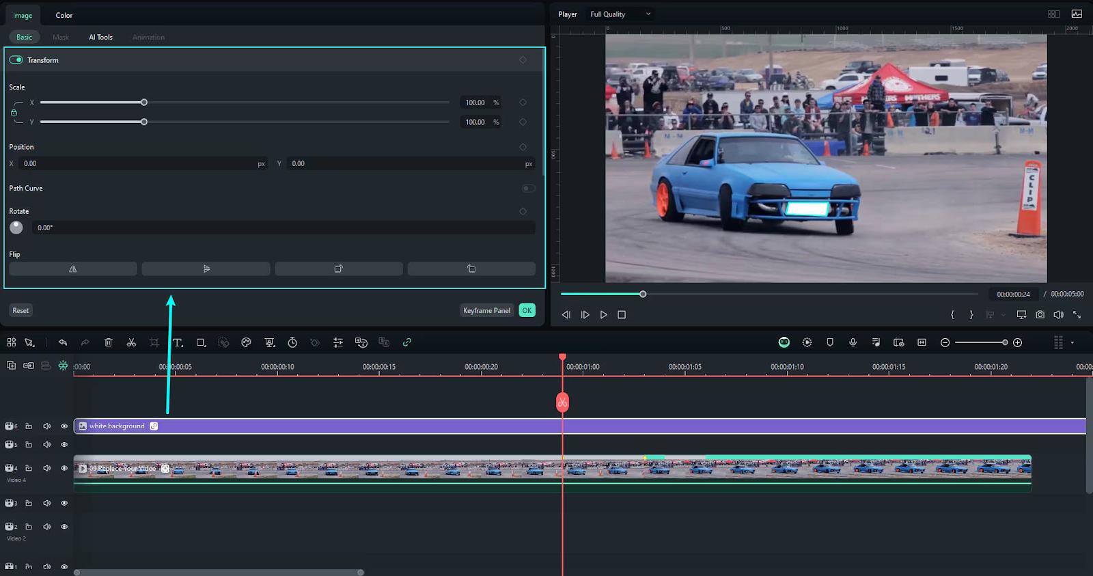
Task: Click the player progress bar handle
Action: coord(643,294)
